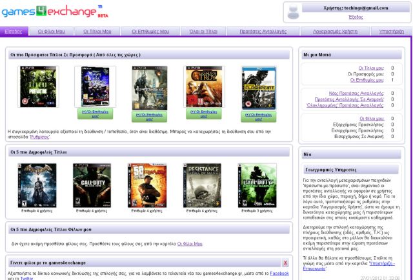Open the Batman Arkham Asylum cover
The height and width of the screenshot is (280, 413).
pyautogui.click(x=37, y=185)
